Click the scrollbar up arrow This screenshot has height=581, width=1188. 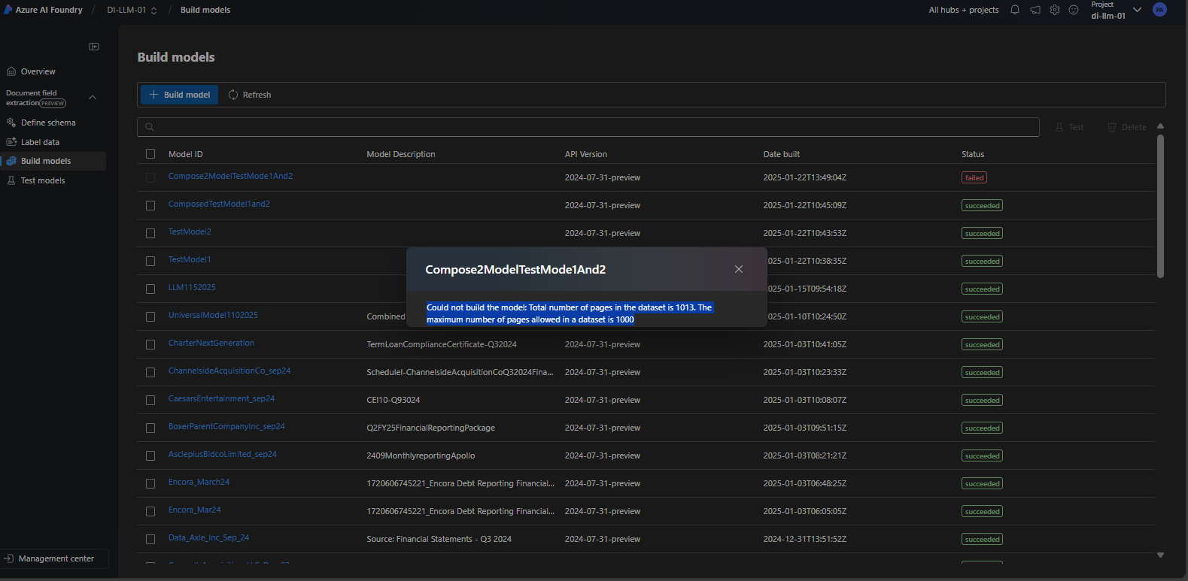click(x=1160, y=126)
